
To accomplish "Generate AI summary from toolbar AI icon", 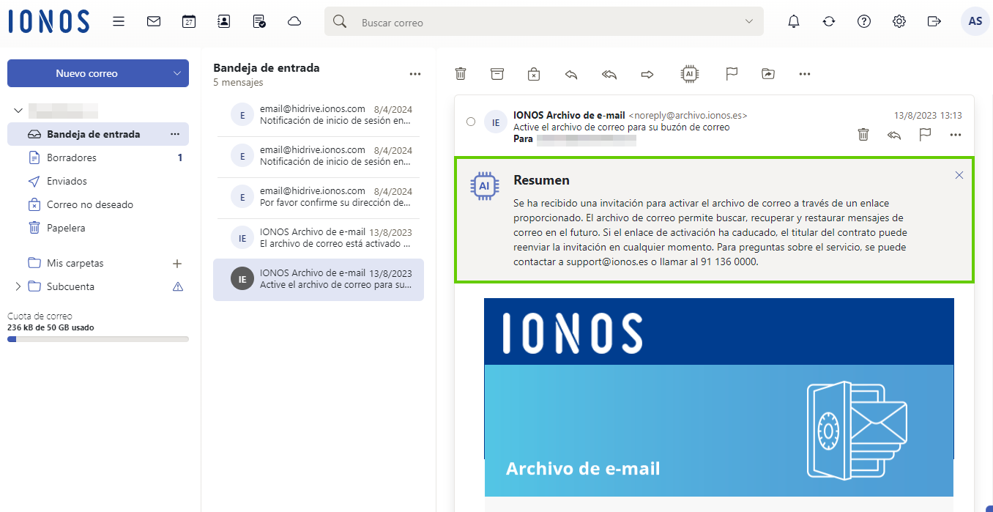I will click(x=689, y=73).
